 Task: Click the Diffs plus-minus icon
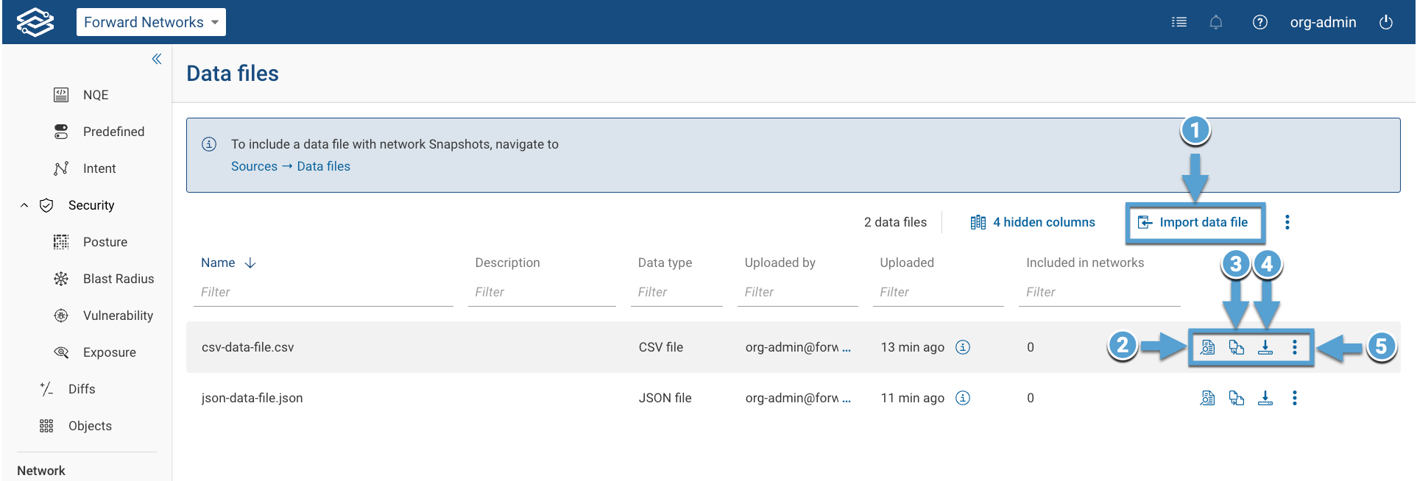point(46,389)
